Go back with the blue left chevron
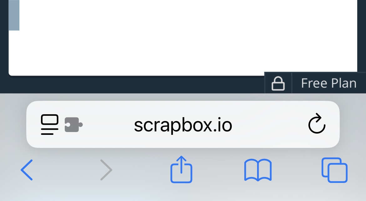The height and width of the screenshot is (201, 366). tap(27, 170)
